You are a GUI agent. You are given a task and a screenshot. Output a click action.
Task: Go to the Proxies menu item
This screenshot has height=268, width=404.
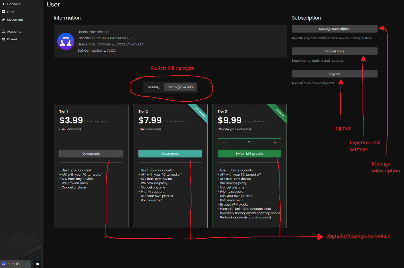click(x=12, y=39)
